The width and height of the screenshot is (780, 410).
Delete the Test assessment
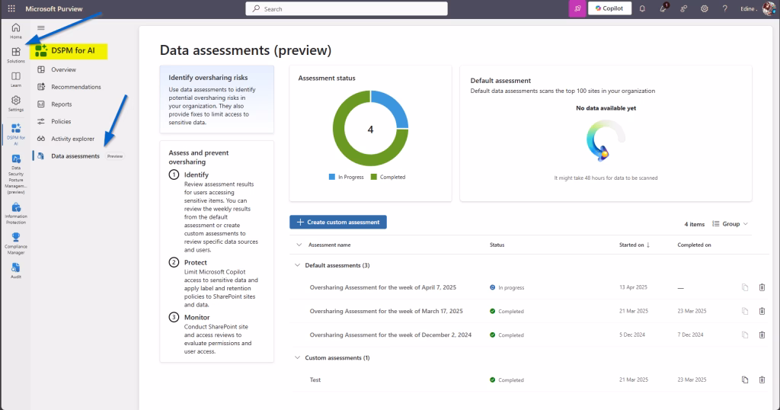tap(762, 380)
